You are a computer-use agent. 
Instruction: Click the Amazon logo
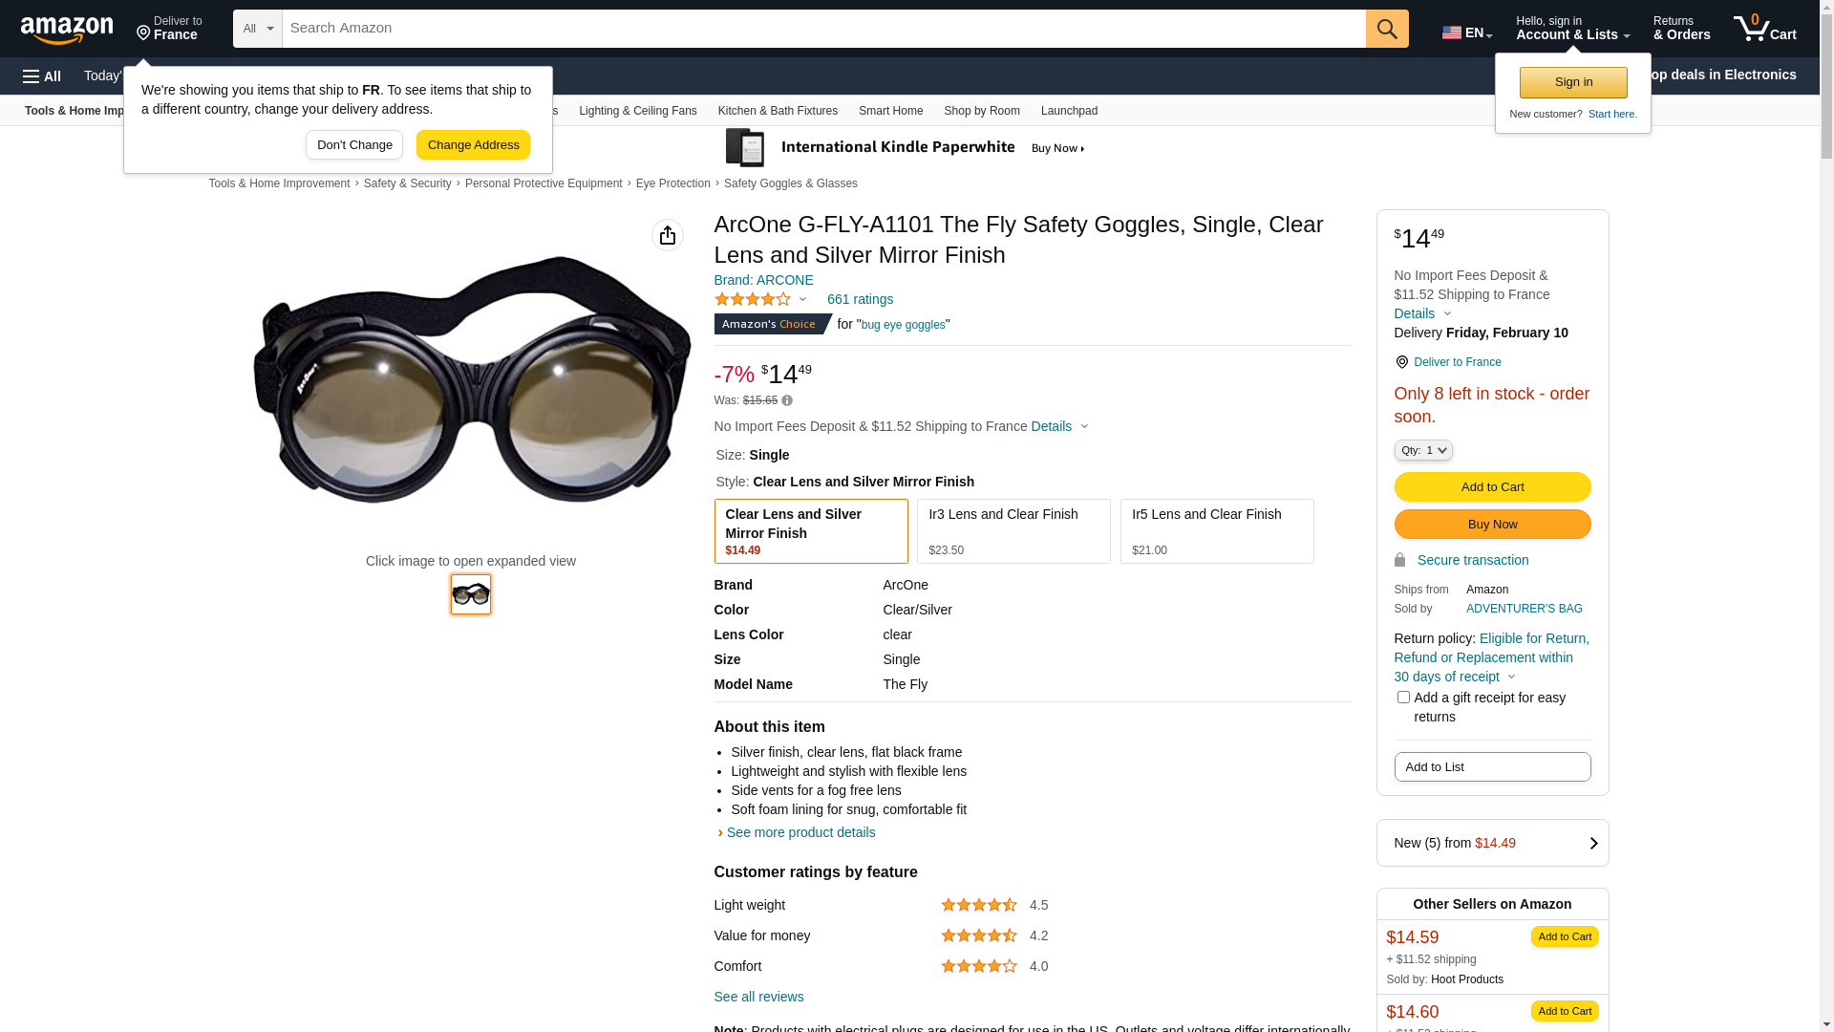67,31
